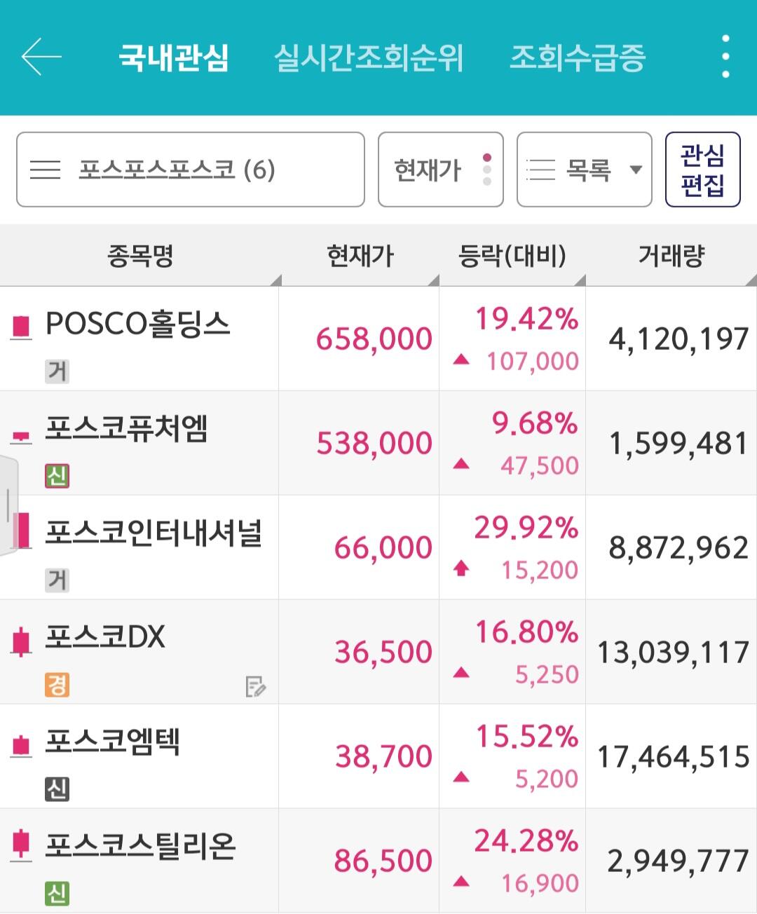Tap the memo note icon on 포스코DX
Image resolution: width=757 pixels, height=914 pixels.
[x=255, y=686]
